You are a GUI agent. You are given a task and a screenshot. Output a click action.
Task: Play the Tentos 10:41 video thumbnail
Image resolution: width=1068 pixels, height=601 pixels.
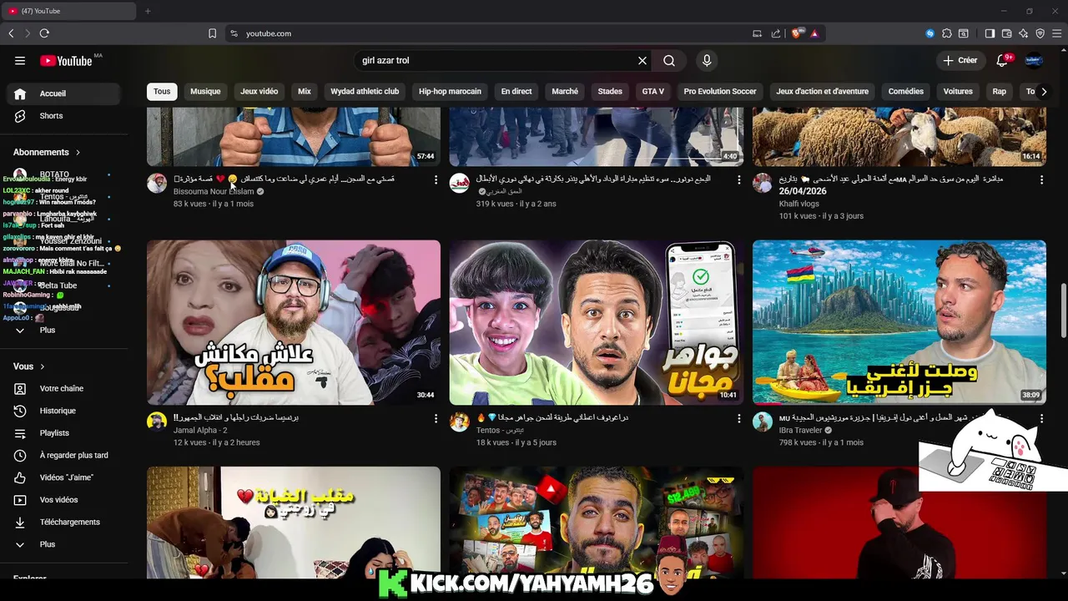coord(597,323)
